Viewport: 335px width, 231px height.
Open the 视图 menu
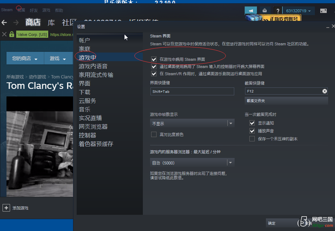pyautogui.click(x=21, y=10)
